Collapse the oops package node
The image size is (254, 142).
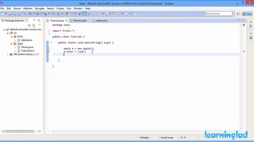[x=12, y=44]
